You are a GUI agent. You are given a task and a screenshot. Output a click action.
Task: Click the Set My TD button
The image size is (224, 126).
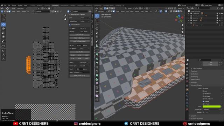(79, 52)
